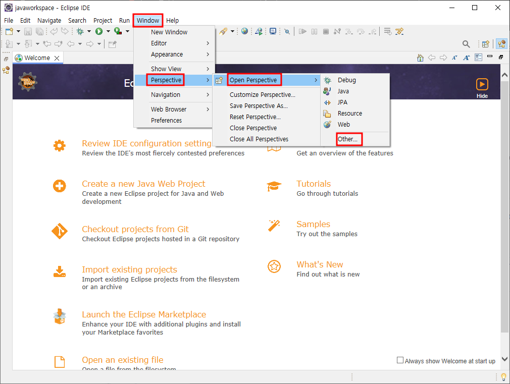Click the Use Step Filters icon

point(399,32)
